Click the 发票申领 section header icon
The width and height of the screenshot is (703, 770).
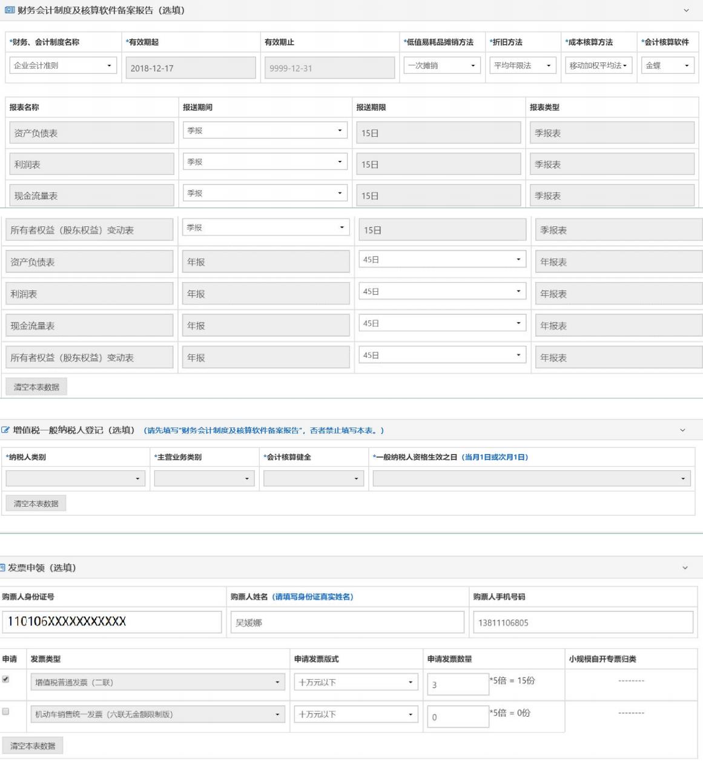pyautogui.click(x=2, y=568)
